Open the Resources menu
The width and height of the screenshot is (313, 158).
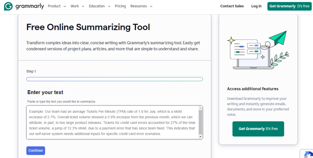[138, 6]
